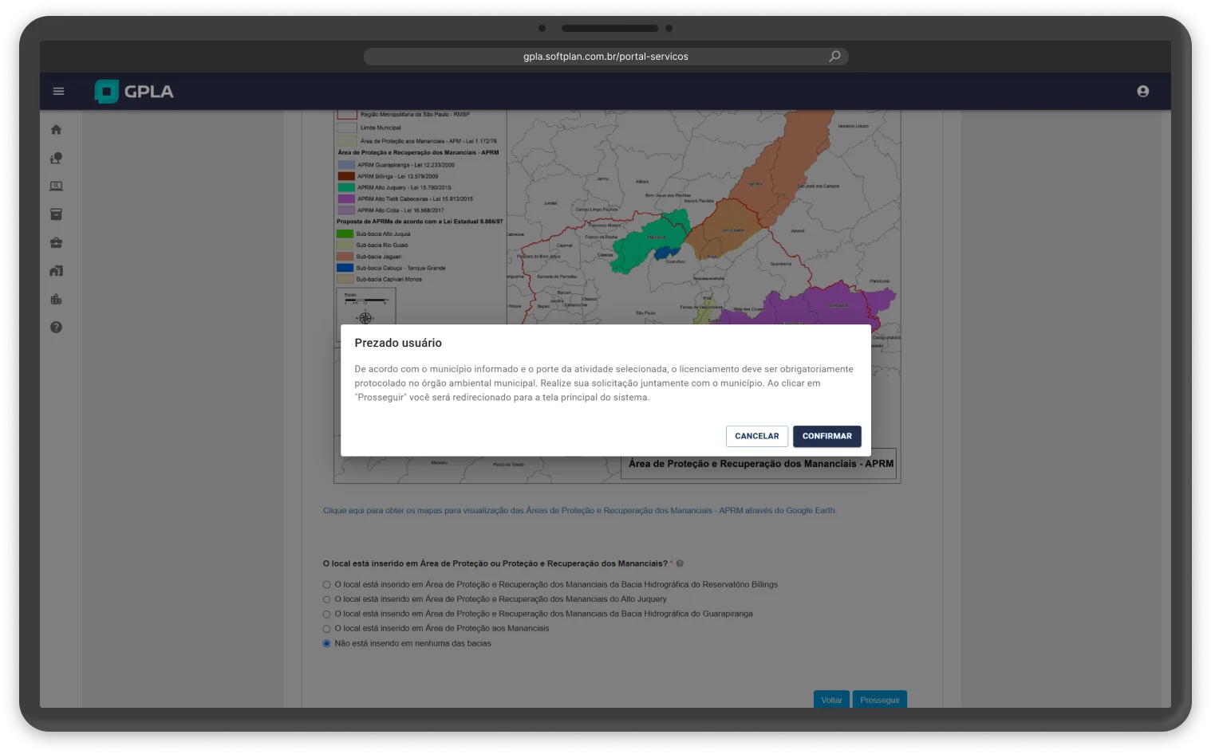Open the Google Earth APRM maps link
Screen dimensions: 1211x754
(579, 510)
